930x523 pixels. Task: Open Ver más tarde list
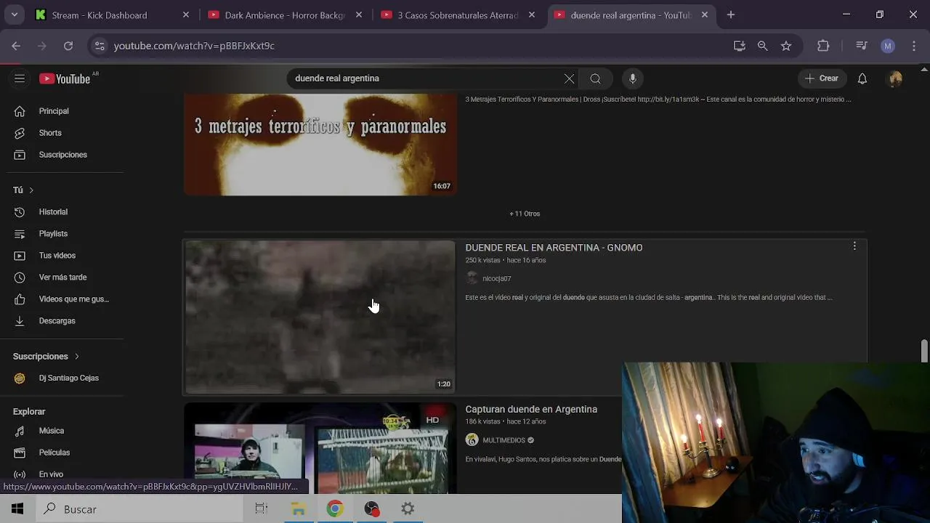[62, 277]
